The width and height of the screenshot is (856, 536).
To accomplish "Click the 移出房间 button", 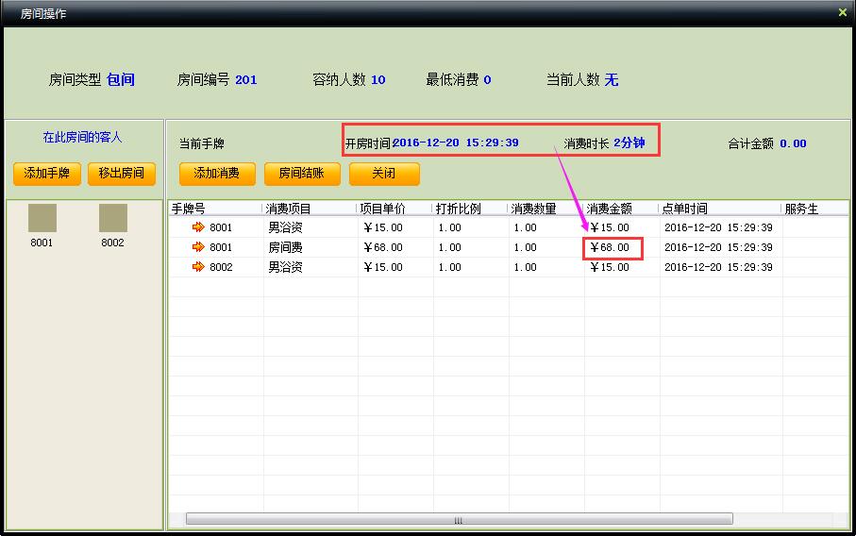I will pos(121,174).
